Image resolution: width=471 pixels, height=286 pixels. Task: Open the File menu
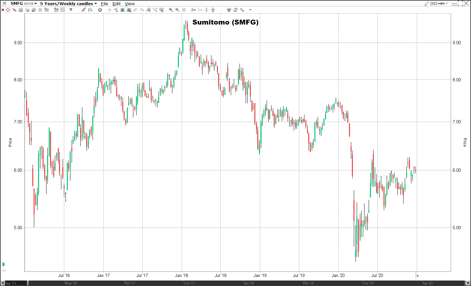coord(104,4)
